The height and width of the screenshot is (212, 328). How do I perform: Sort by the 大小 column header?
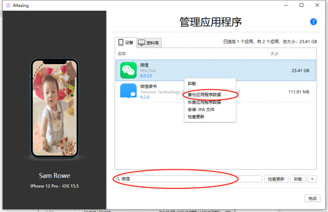point(274,53)
